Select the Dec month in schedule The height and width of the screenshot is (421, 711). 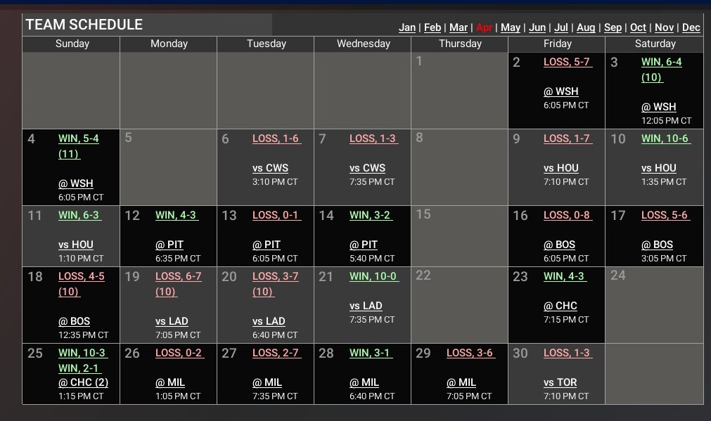point(691,27)
